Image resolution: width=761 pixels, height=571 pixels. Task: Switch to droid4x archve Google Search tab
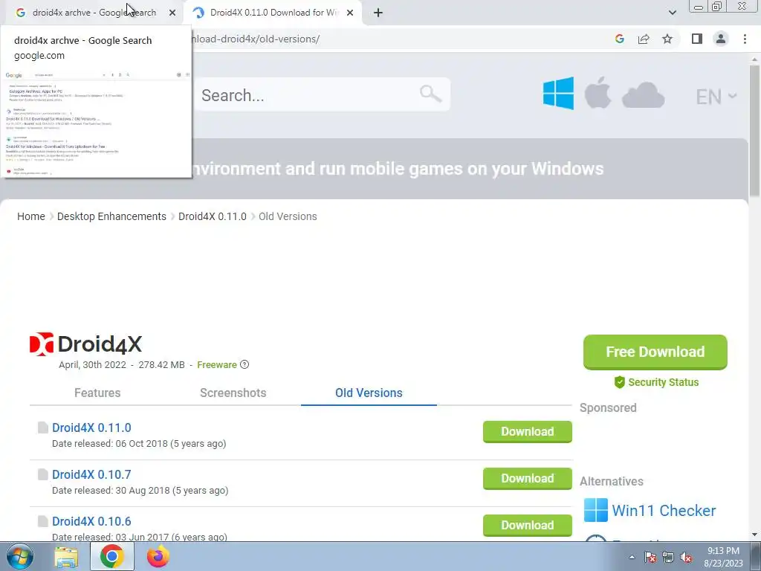(x=94, y=13)
